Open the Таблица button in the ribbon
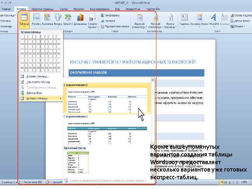 (24, 21)
